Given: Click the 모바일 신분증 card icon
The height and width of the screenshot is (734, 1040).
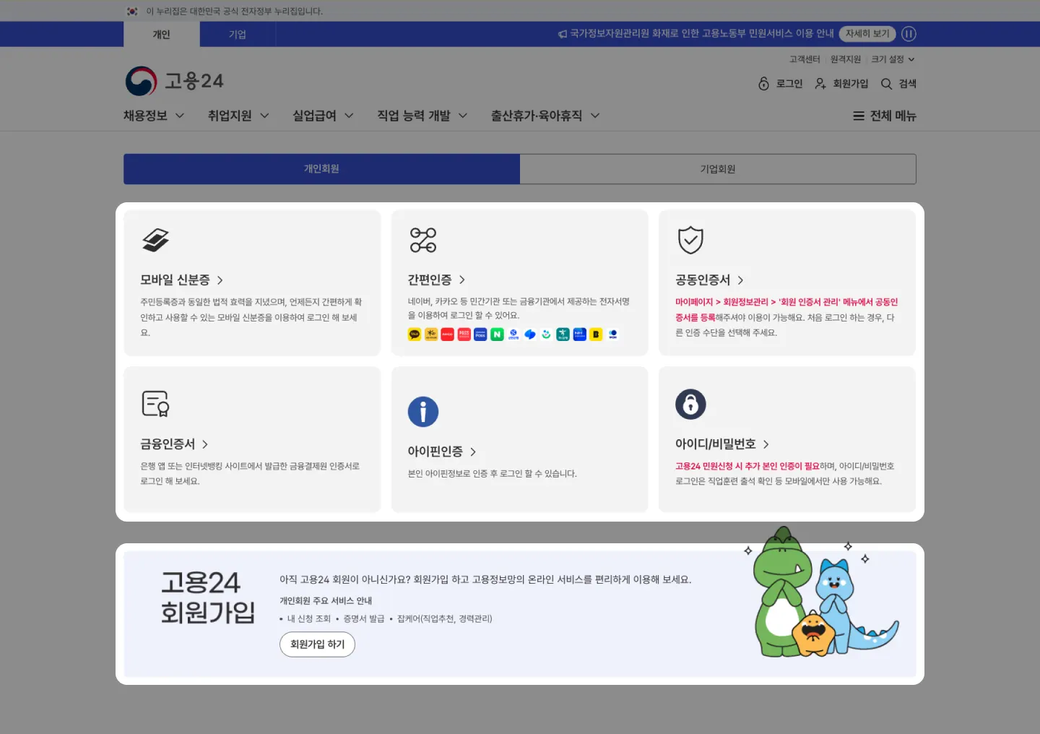Looking at the screenshot, I should tap(155, 240).
